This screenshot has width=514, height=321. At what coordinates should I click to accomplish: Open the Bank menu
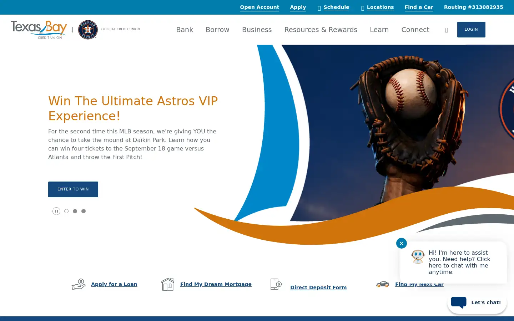(x=185, y=30)
